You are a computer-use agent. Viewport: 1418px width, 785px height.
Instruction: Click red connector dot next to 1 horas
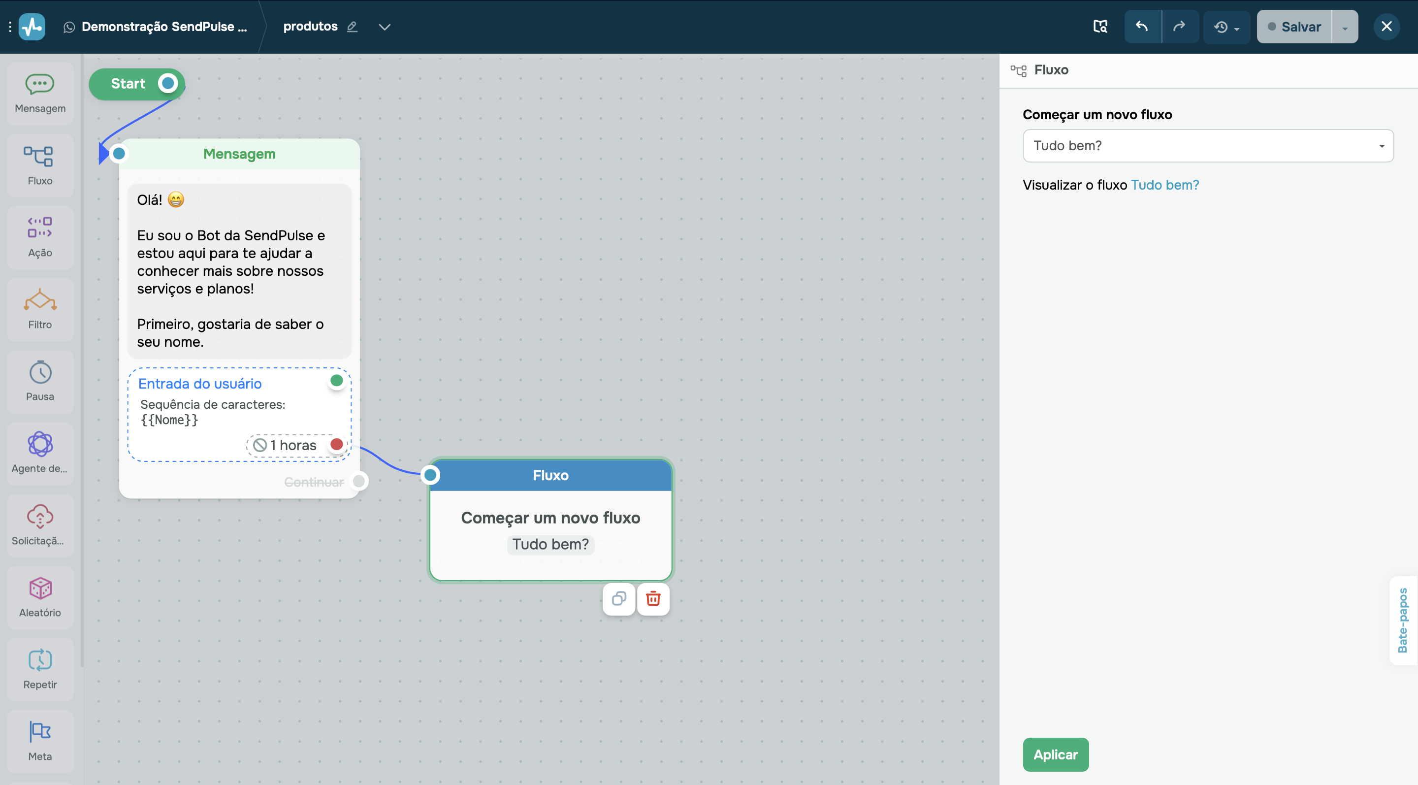(x=336, y=444)
